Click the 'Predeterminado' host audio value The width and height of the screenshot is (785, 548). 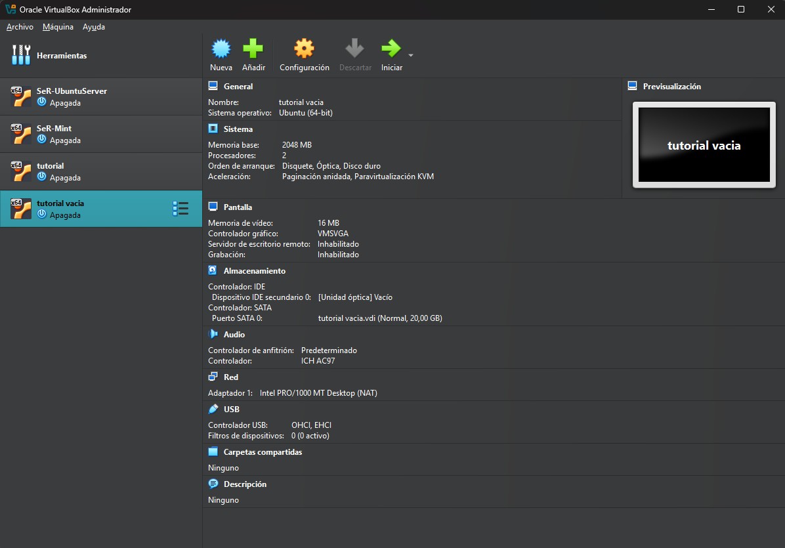coord(329,350)
